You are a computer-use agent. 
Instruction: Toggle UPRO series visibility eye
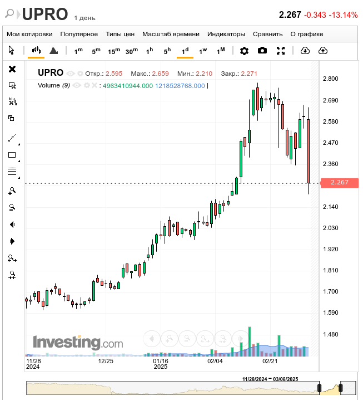point(70,74)
